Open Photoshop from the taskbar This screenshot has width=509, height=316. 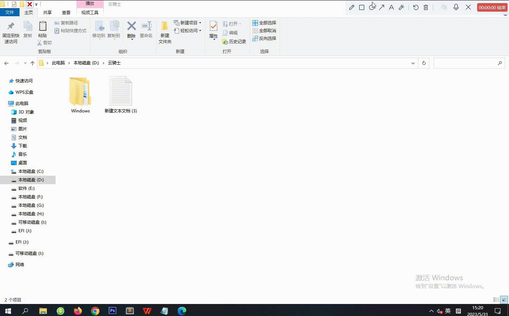coord(112,311)
